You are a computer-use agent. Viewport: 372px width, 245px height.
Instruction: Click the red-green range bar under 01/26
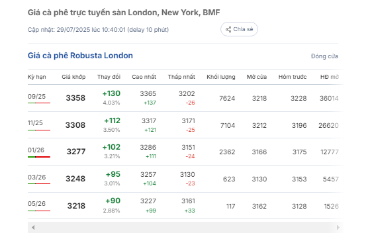(39, 157)
